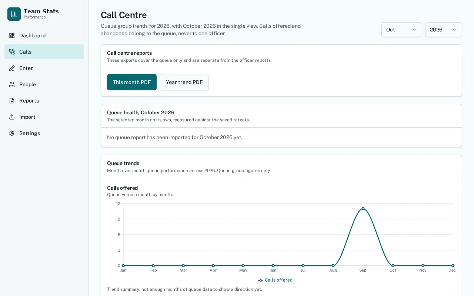The image size is (474, 296).
Task: Select the Jan data point on the chart
Action: click(x=123, y=266)
